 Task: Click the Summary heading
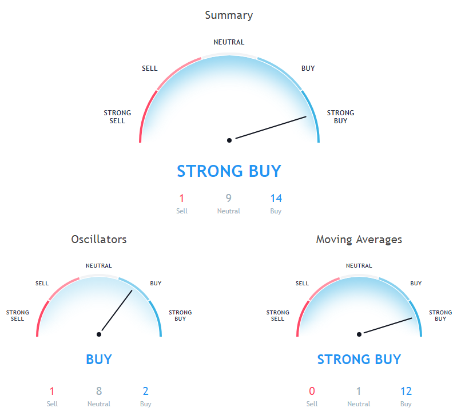coord(229,15)
